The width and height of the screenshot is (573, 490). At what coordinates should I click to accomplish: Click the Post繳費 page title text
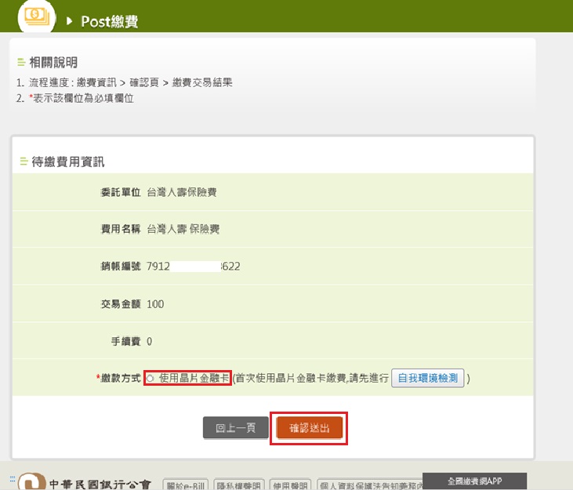[x=109, y=21]
